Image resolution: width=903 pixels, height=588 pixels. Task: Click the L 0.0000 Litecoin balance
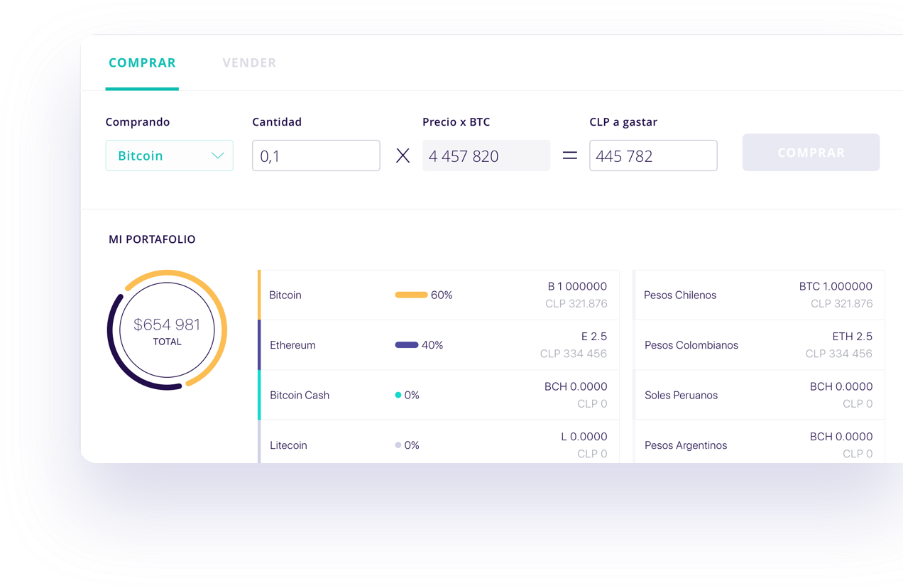[584, 437]
